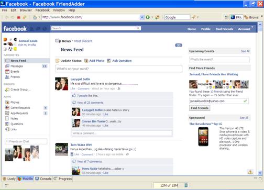
Task: Open the Edit menu
Action: (x=14, y=10)
